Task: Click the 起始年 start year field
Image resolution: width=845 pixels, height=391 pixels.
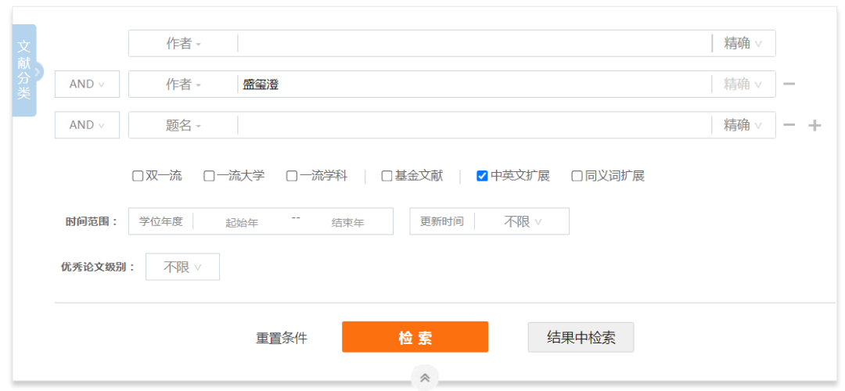Action: [x=242, y=223]
